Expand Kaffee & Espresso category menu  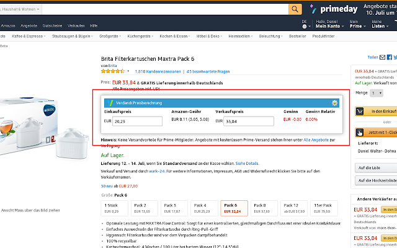click(x=29, y=36)
